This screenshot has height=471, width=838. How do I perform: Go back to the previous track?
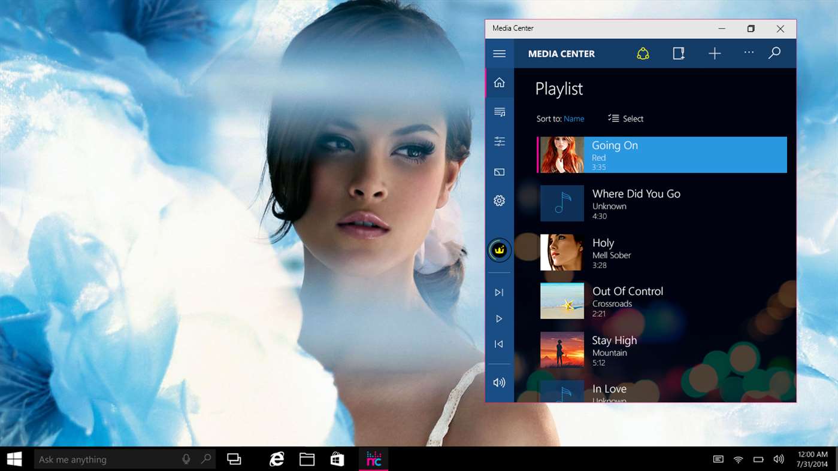click(x=499, y=344)
